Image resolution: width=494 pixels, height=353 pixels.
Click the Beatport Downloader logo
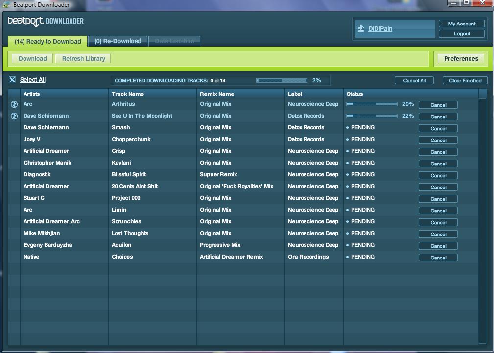(46, 22)
